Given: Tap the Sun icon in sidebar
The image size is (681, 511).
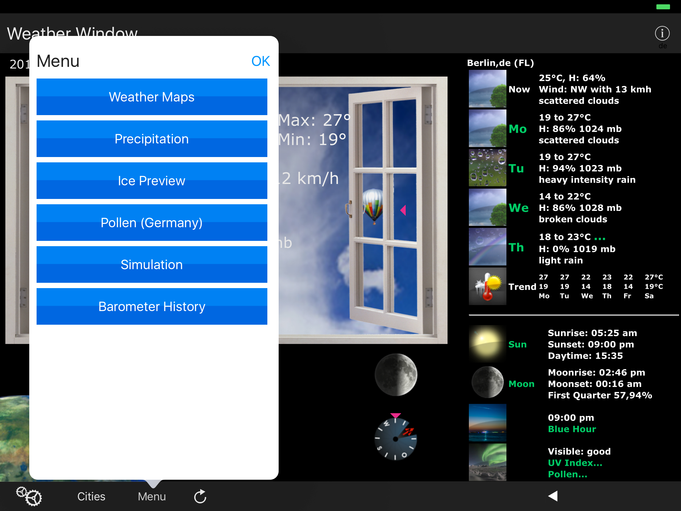Looking at the screenshot, I should (x=487, y=344).
